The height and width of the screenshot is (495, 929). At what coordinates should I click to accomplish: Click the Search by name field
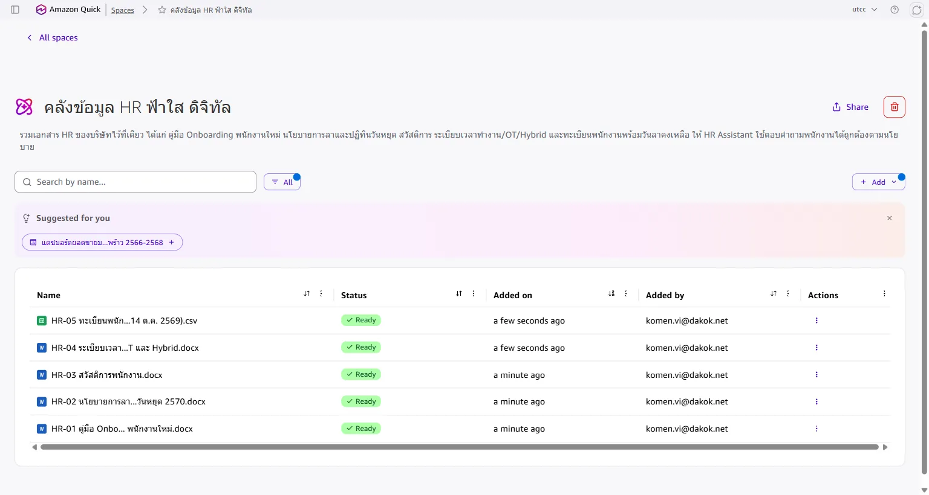coord(135,182)
